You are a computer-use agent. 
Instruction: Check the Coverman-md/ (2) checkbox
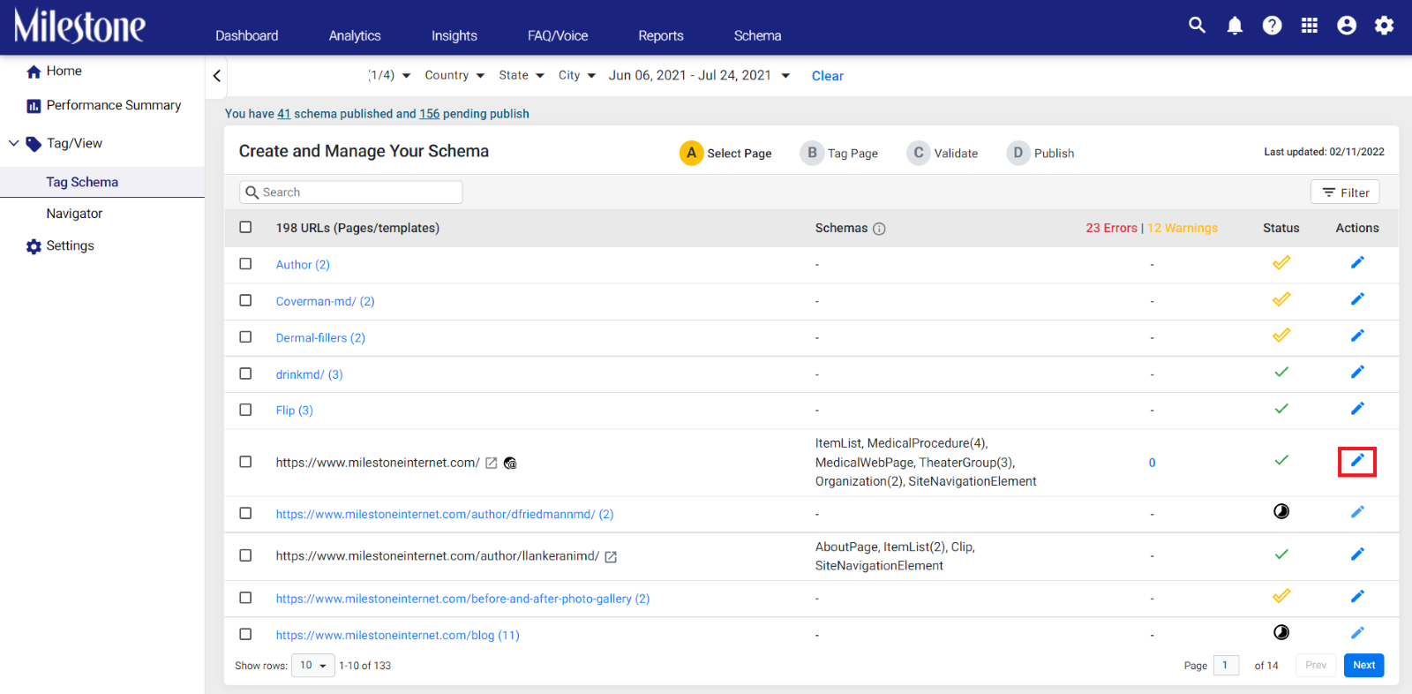[245, 300]
